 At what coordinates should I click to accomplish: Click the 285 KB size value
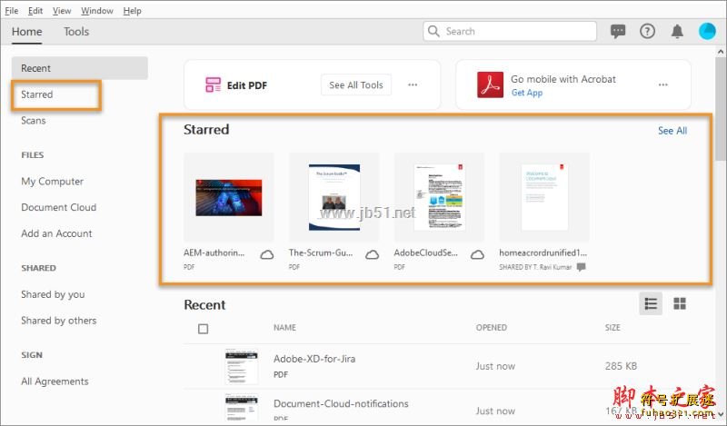(621, 366)
